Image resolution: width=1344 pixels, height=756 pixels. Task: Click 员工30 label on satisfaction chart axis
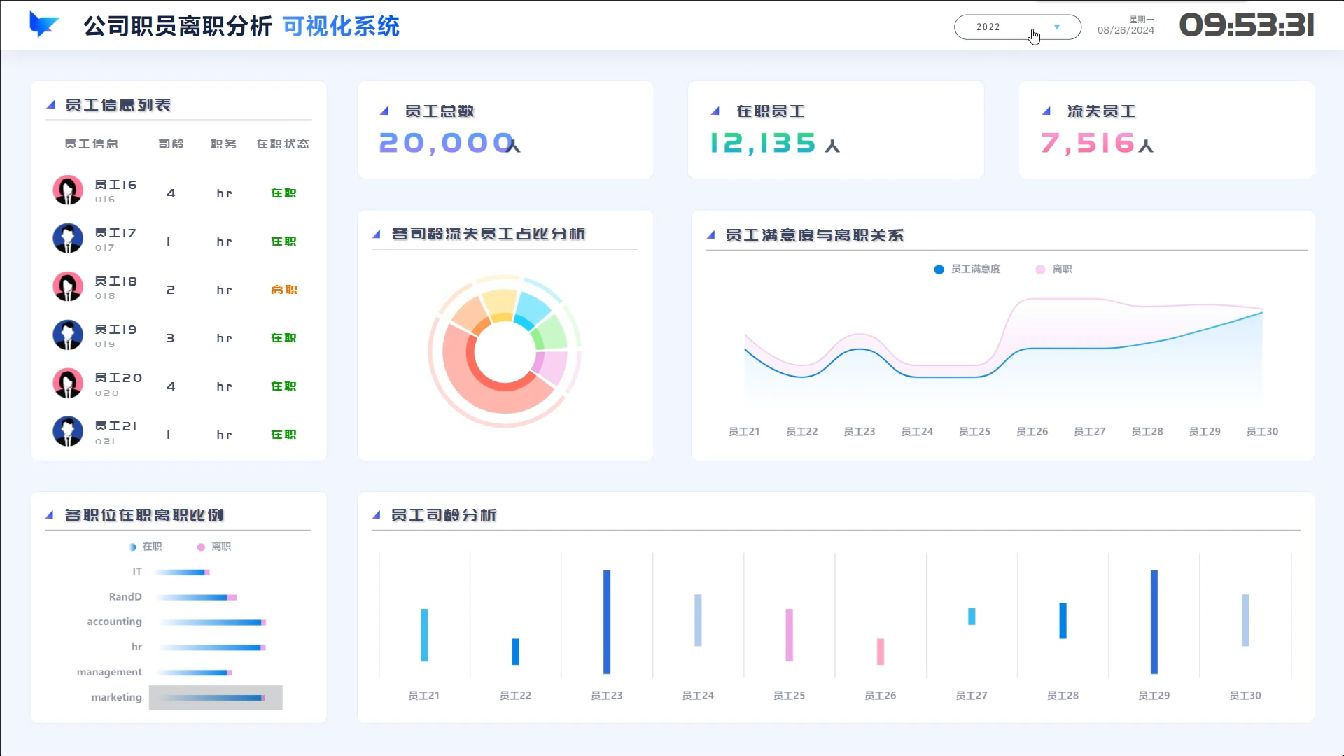tap(1262, 432)
